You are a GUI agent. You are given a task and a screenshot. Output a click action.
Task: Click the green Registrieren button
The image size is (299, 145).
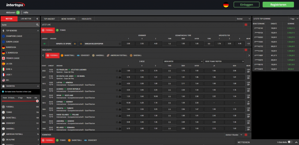[x=278, y=5]
